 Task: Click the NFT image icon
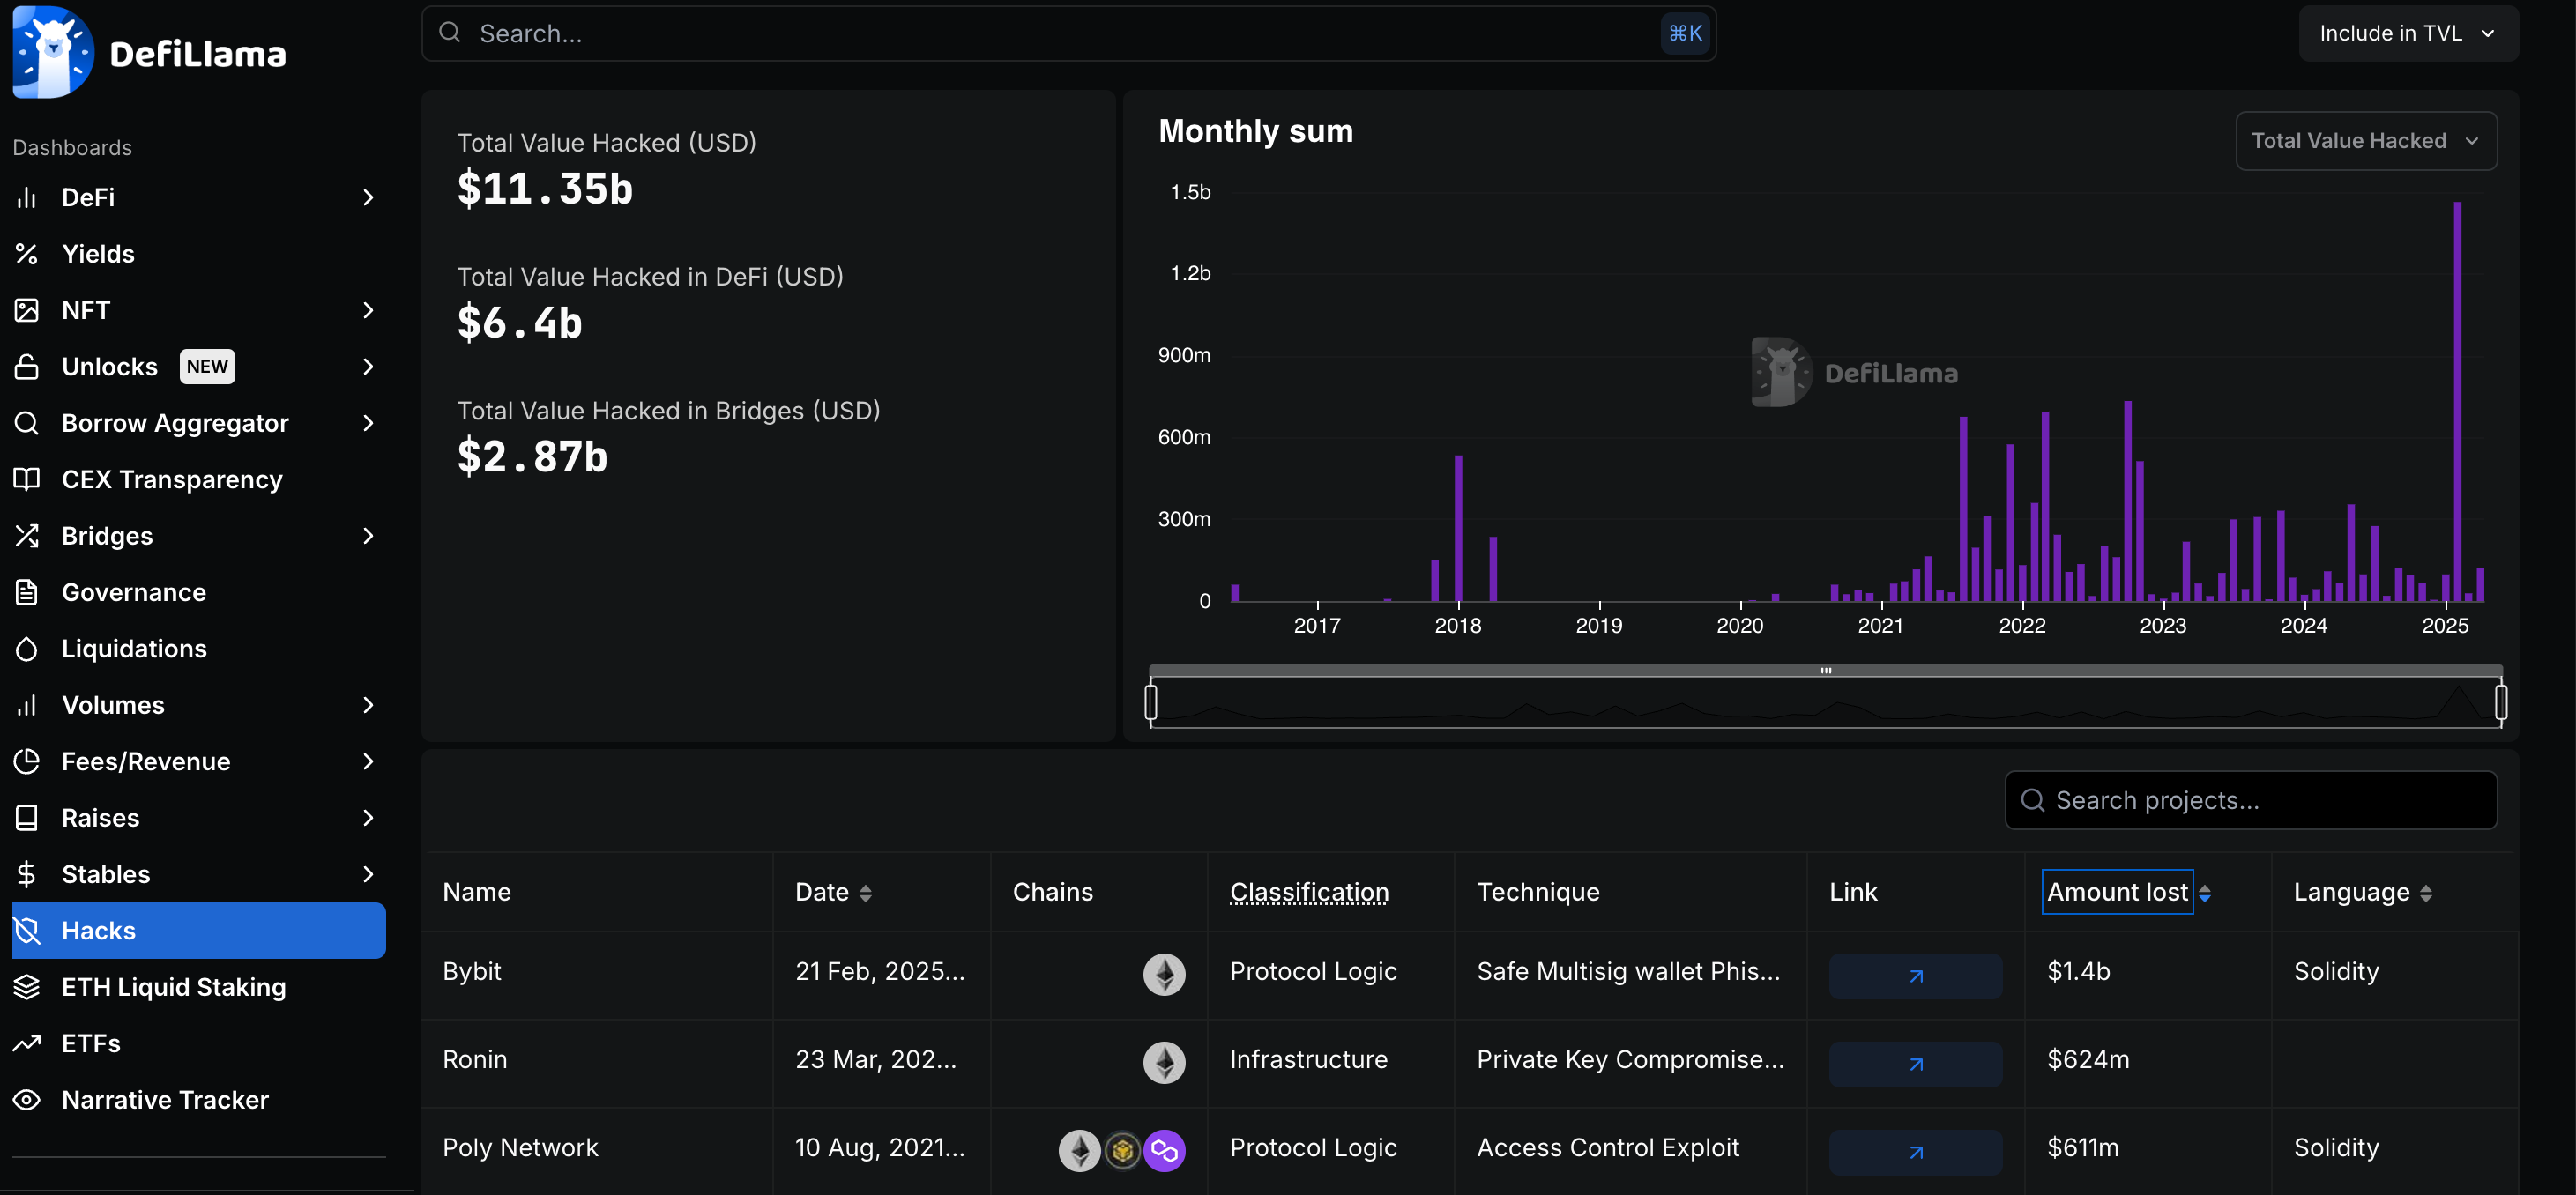click(27, 310)
